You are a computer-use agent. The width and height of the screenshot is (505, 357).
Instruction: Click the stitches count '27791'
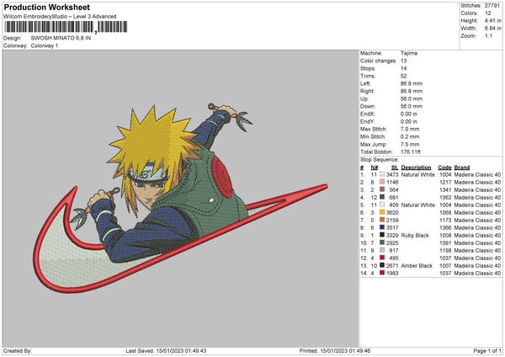[x=492, y=6]
